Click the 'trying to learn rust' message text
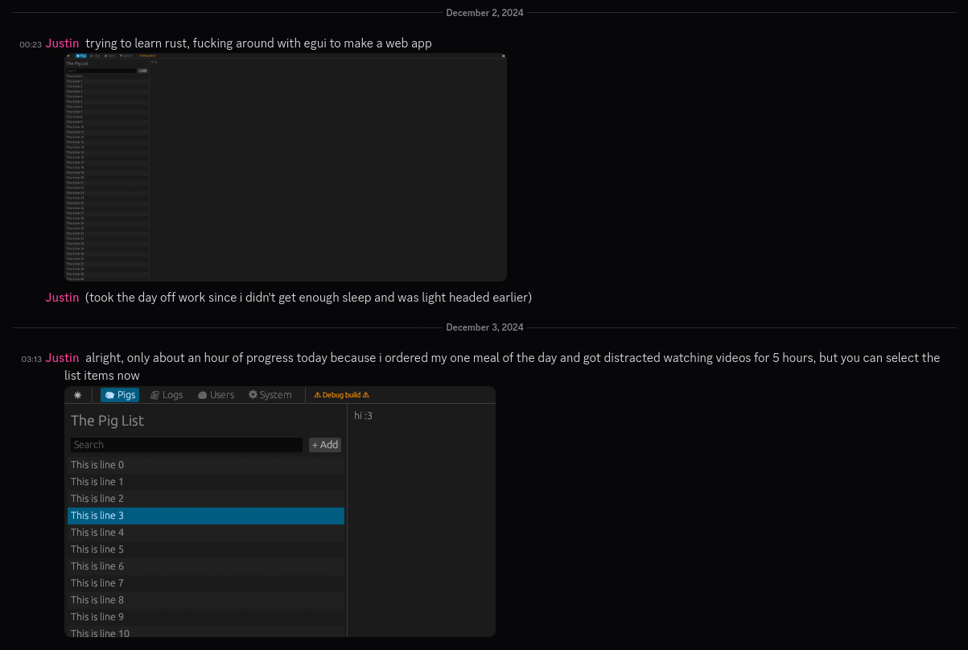The image size is (968, 650). [258, 43]
